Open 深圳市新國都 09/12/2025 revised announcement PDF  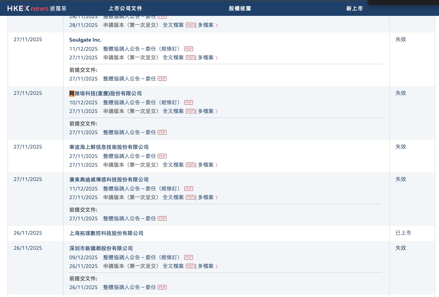point(189,257)
